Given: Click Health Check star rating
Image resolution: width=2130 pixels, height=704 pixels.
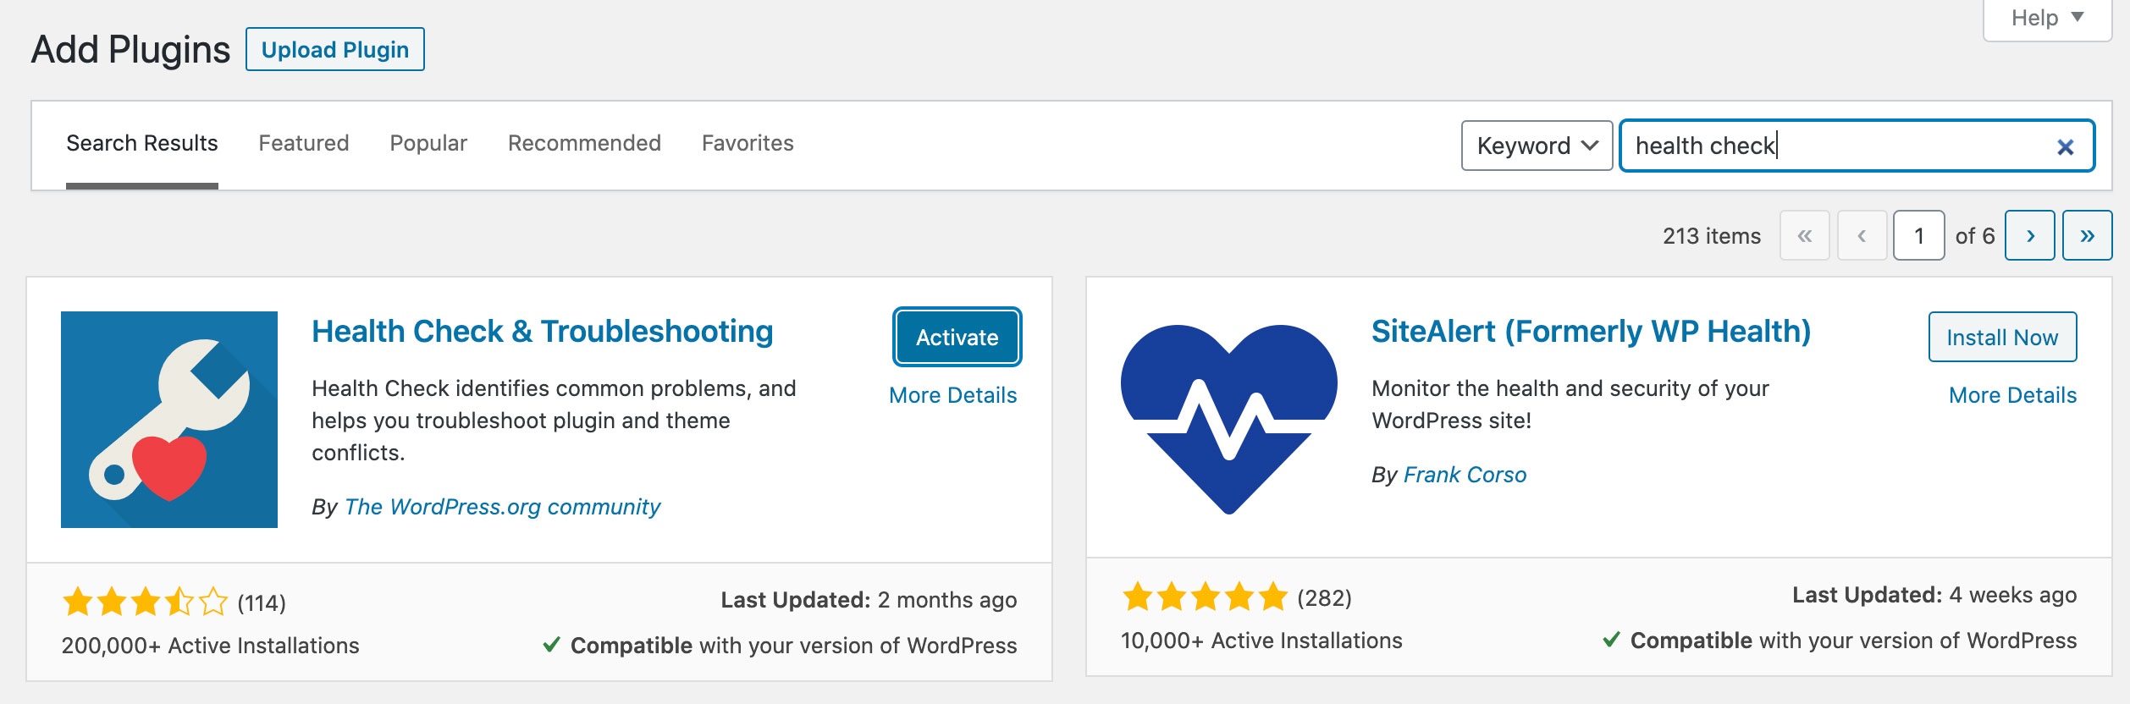Looking at the screenshot, I should [x=146, y=602].
